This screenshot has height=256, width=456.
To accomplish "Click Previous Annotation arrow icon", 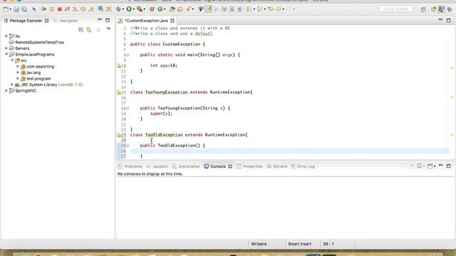I will coord(259,9).
